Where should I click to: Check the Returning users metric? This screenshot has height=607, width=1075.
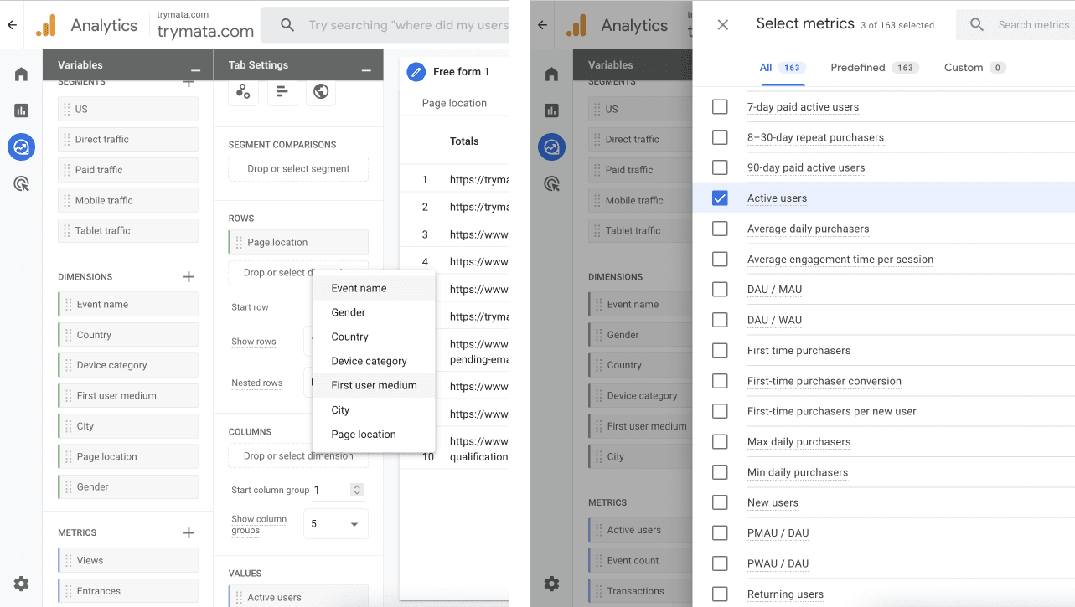(720, 594)
